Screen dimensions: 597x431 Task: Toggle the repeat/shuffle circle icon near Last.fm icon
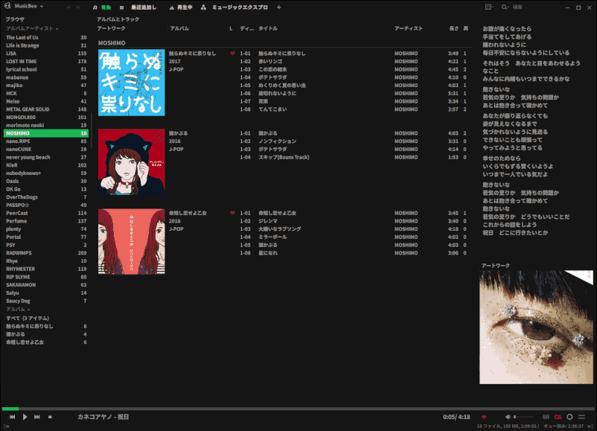point(570,415)
